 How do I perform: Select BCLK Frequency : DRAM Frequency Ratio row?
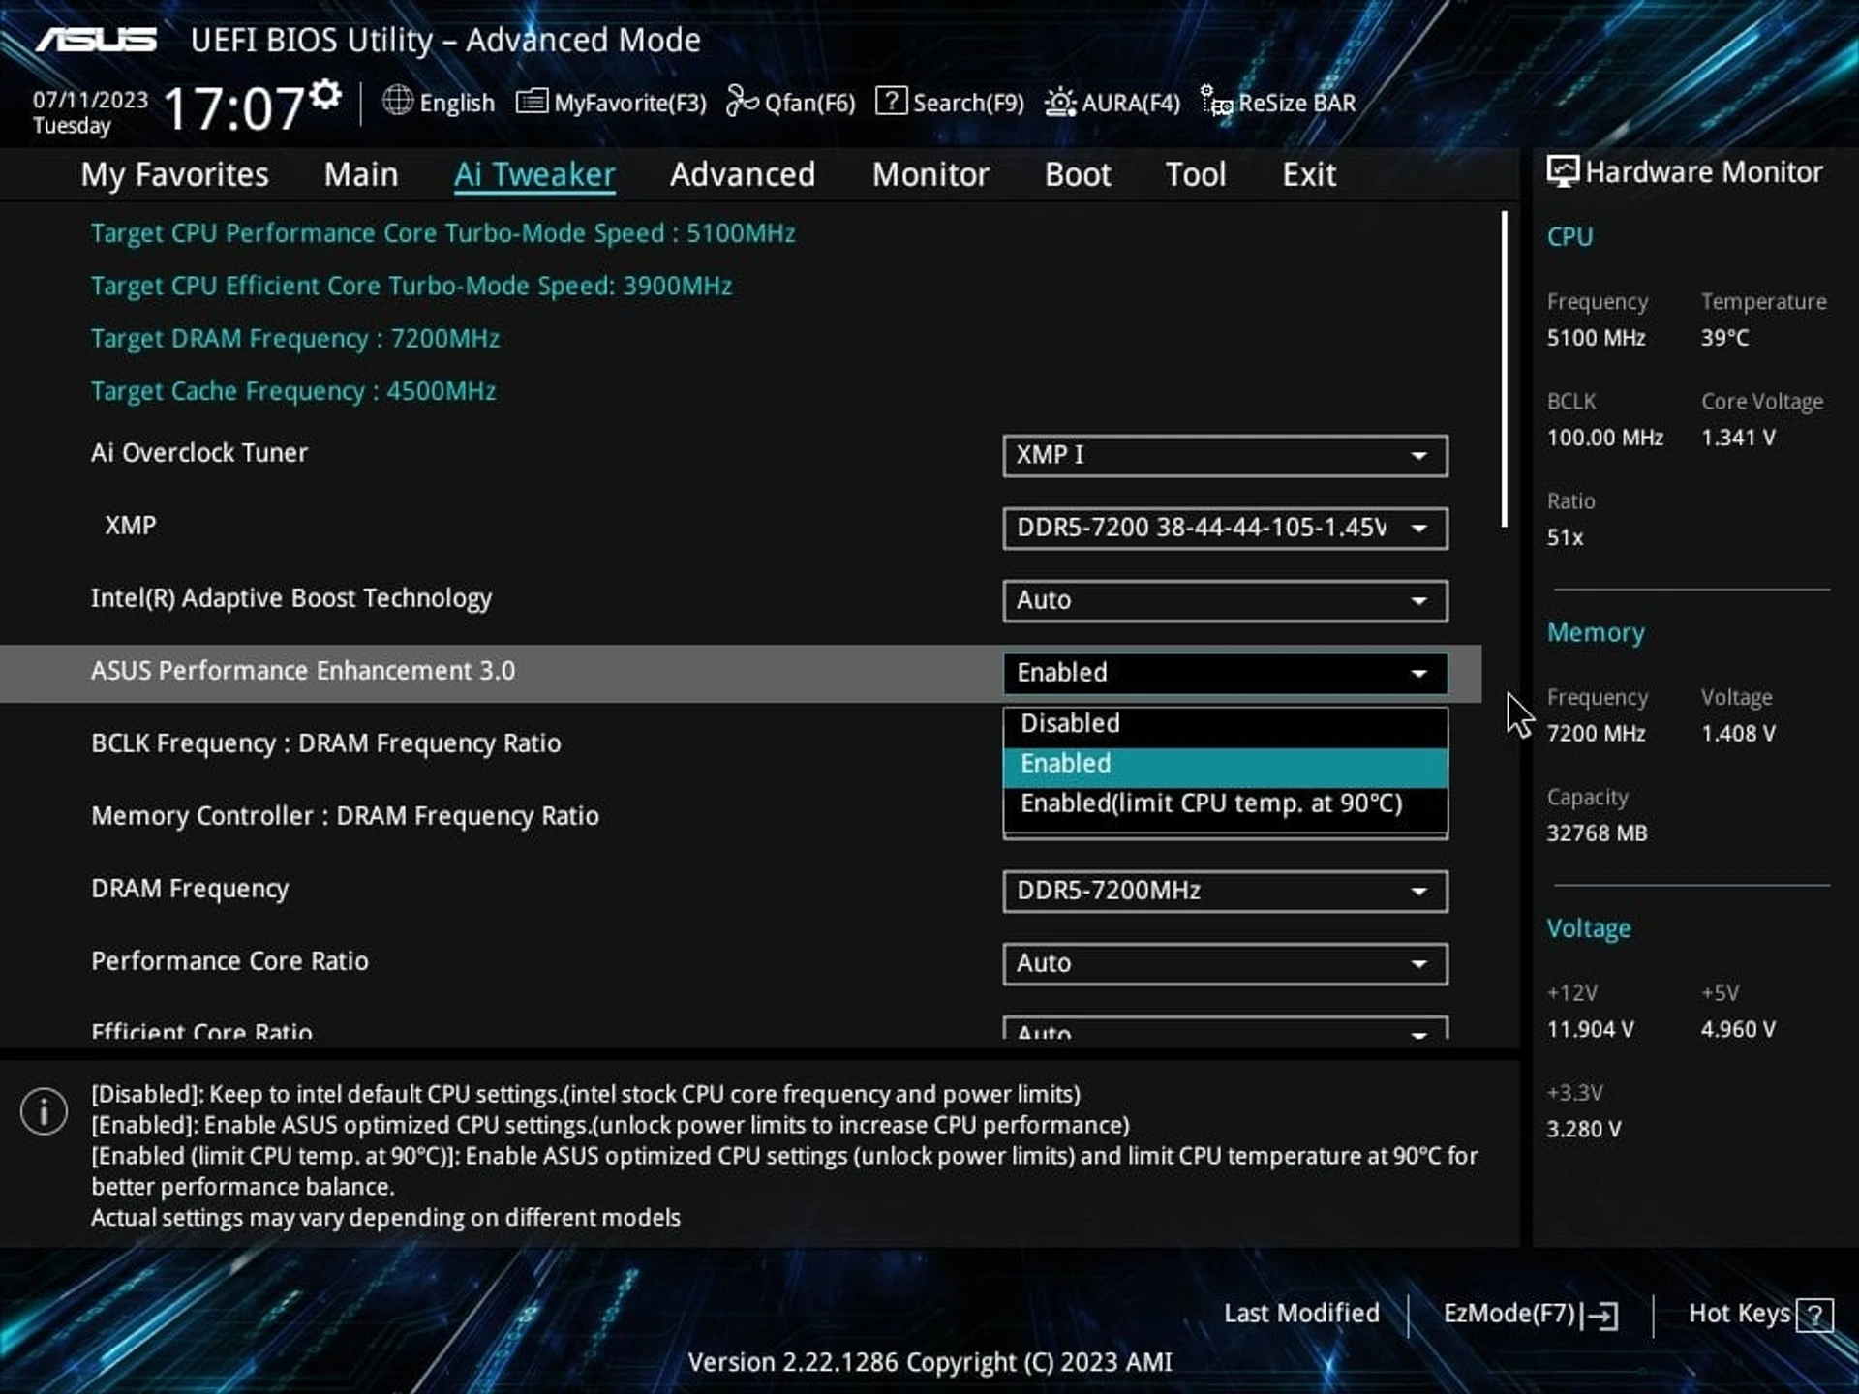326,743
